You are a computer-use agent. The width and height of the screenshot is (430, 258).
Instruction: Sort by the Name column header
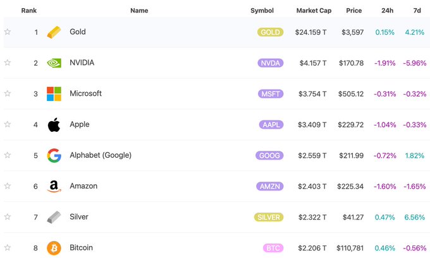[x=139, y=10]
